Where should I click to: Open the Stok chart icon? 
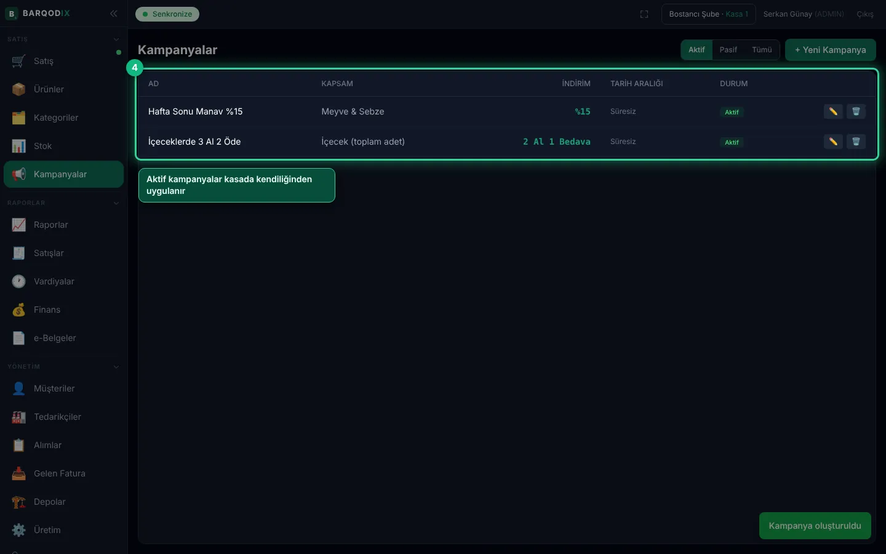click(19, 146)
